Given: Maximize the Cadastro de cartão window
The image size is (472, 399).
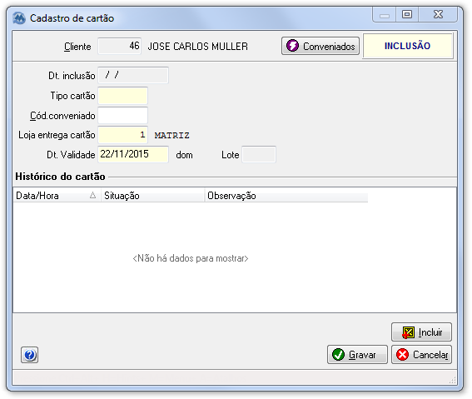Looking at the screenshot, I should tap(407, 14).
